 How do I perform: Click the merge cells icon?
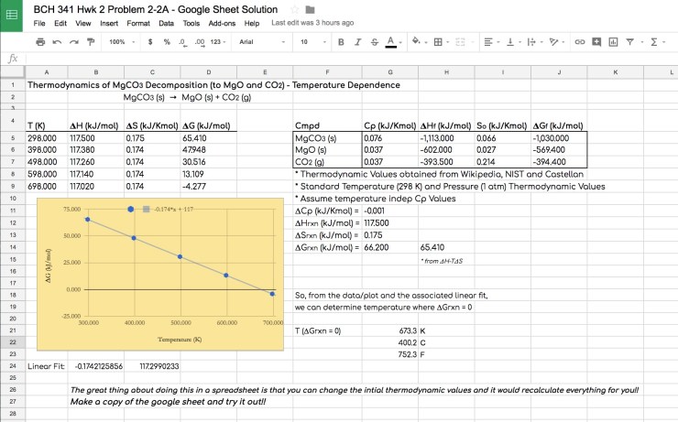point(461,42)
